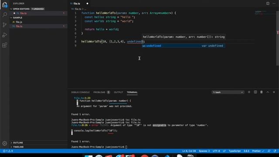Click the editor vertical scrollbar
This screenshot has width=279, height=157.
point(278,38)
